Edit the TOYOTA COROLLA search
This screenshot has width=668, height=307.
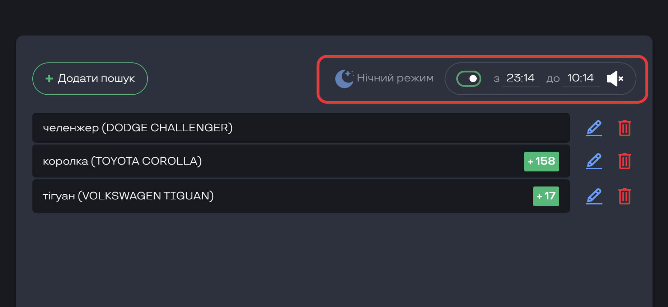click(594, 161)
